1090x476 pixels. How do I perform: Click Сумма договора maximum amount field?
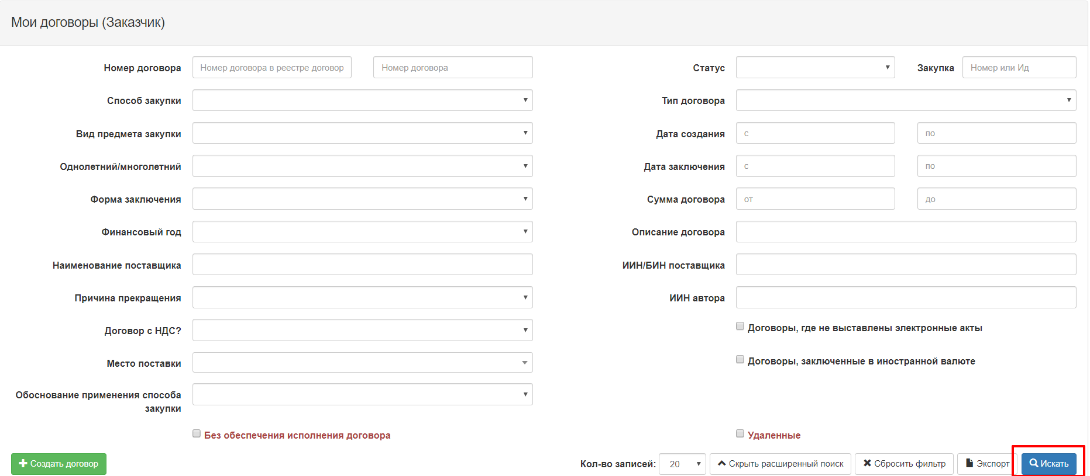pos(996,199)
